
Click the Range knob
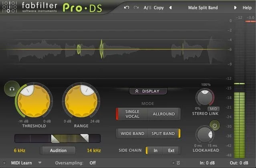[81, 101]
